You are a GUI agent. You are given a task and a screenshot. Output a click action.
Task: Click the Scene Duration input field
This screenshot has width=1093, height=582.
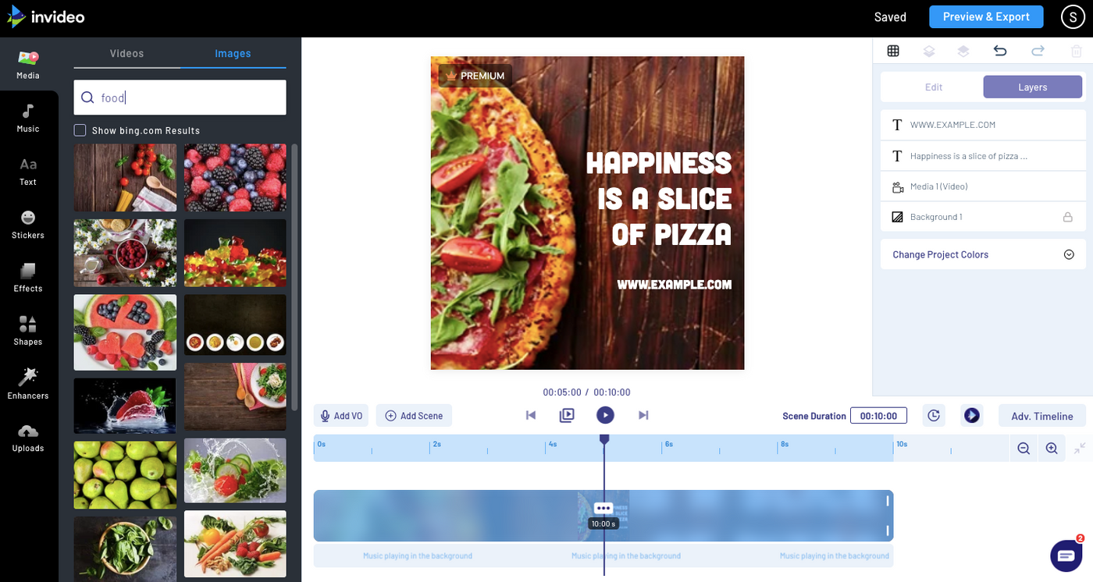[x=879, y=415]
